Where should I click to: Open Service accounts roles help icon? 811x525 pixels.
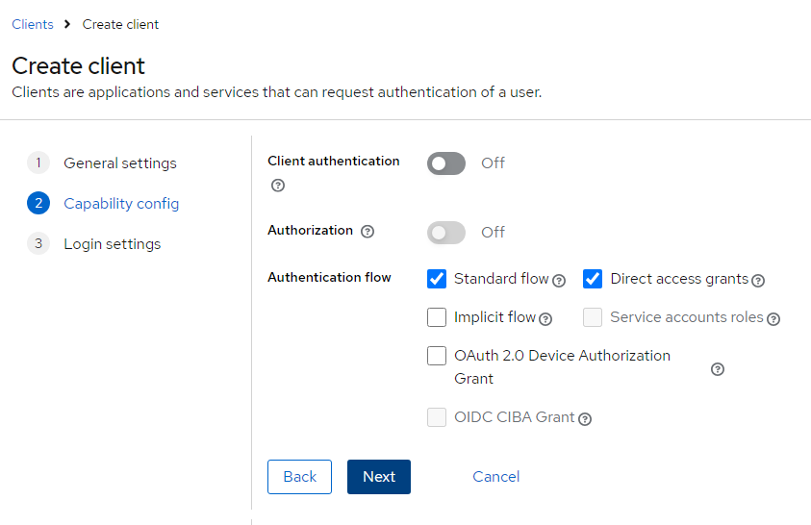coord(773,319)
